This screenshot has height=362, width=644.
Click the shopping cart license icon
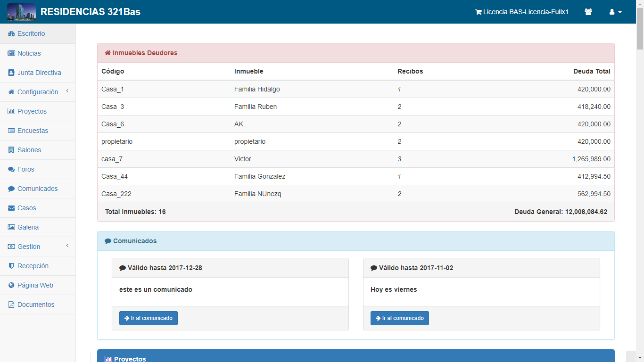pyautogui.click(x=478, y=12)
